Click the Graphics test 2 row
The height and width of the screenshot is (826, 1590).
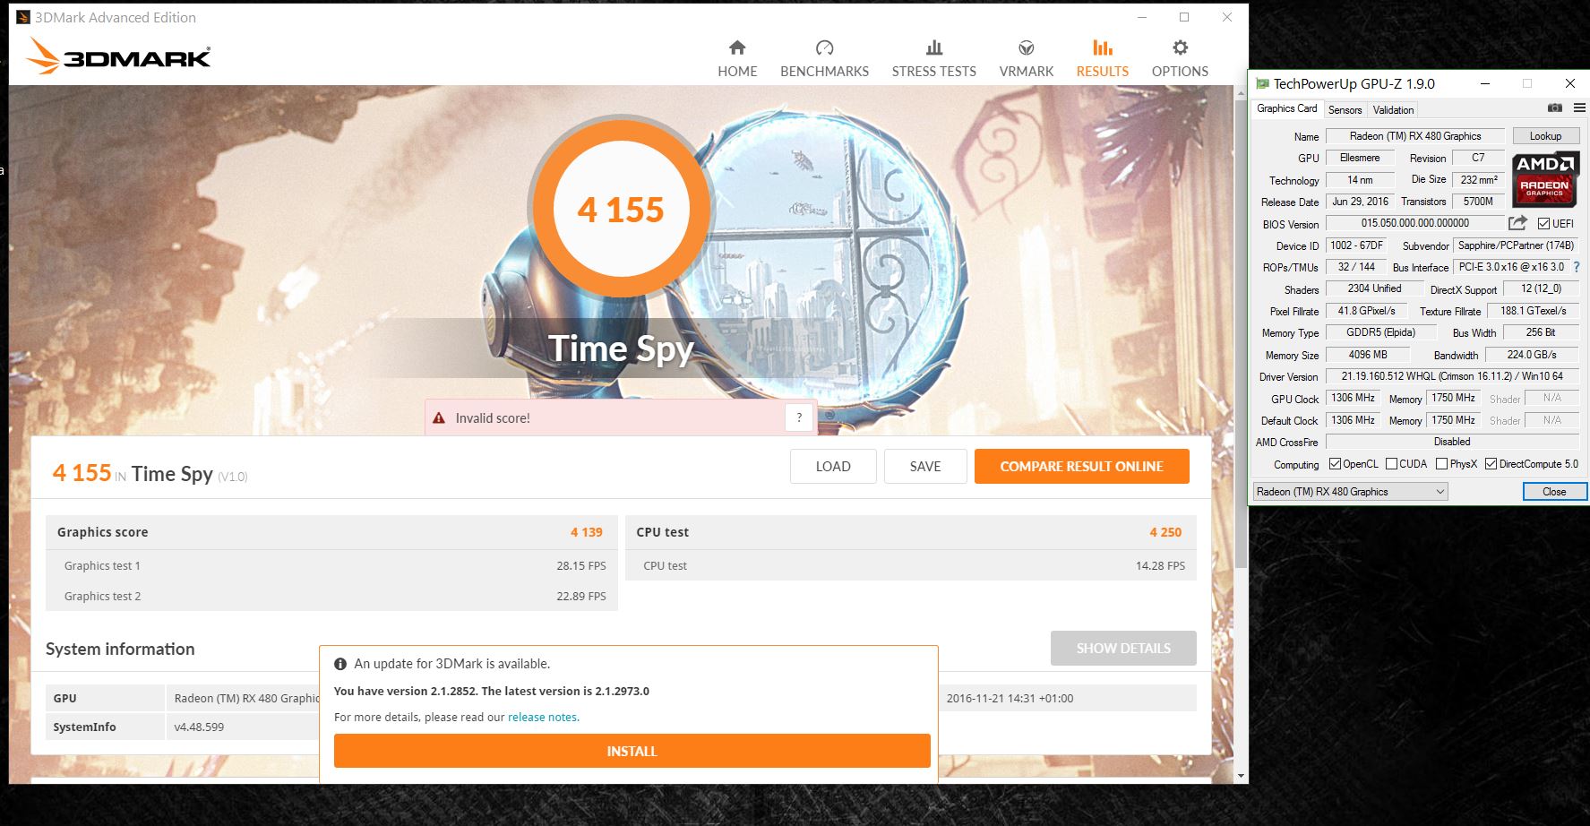(x=331, y=597)
